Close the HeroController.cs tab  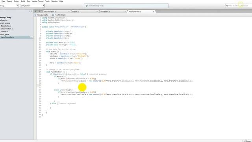click(x=153, y=12)
